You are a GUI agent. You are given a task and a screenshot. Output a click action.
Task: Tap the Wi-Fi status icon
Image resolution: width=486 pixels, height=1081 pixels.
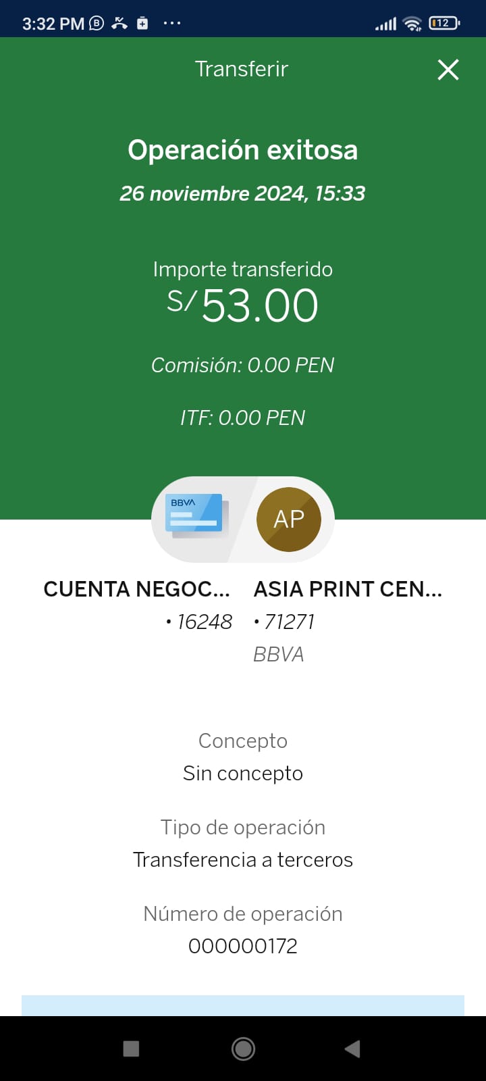tap(412, 24)
